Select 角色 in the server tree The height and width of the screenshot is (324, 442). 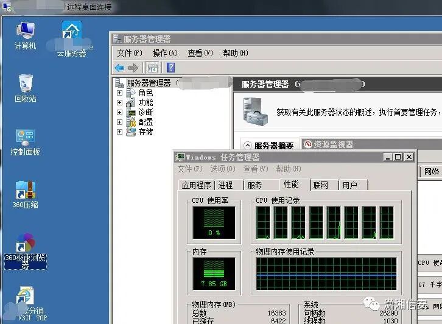(x=146, y=93)
